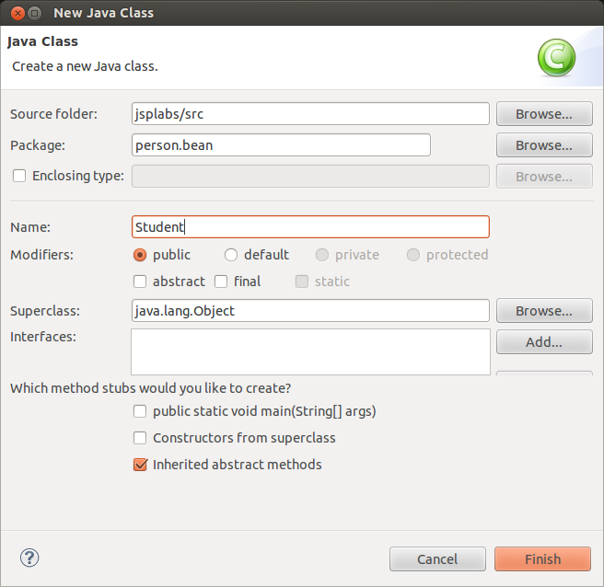Click the green Java class icon
The image size is (604, 587).
click(x=556, y=57)
